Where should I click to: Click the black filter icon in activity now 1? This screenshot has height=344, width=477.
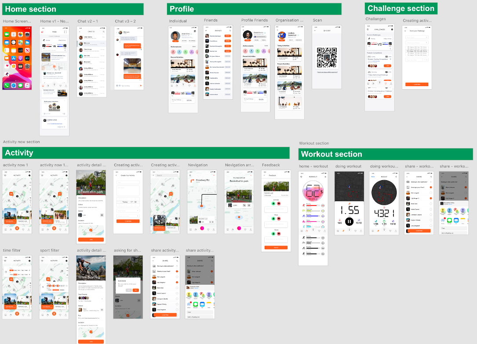click(29, 175)
